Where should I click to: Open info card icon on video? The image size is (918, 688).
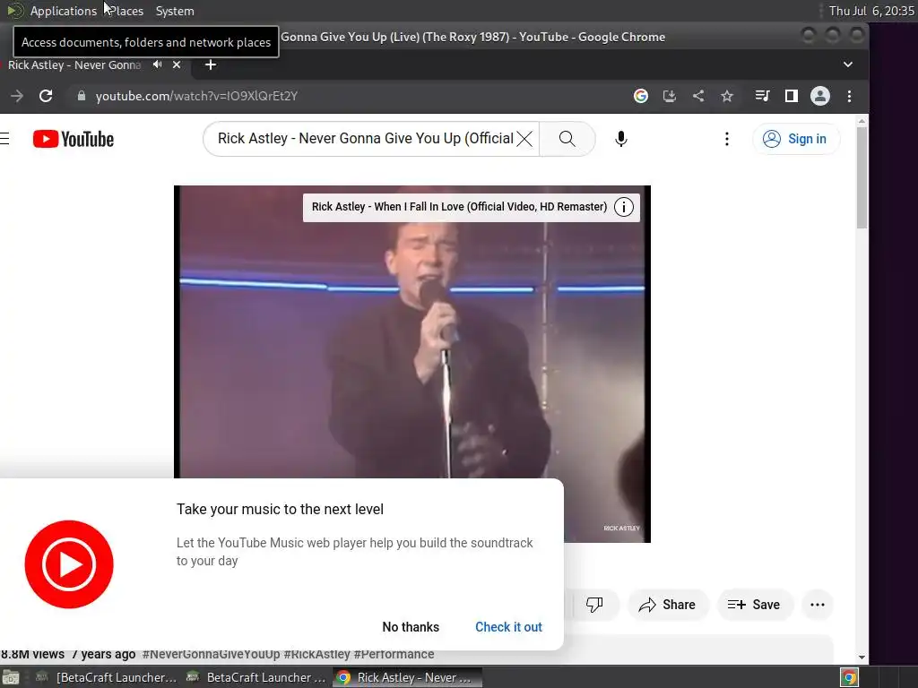(624, 207)
